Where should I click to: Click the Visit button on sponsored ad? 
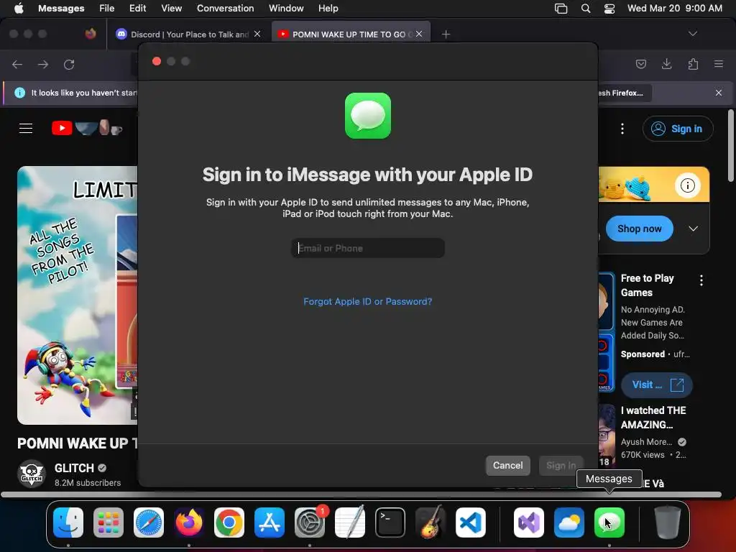[x=657, y=385]
